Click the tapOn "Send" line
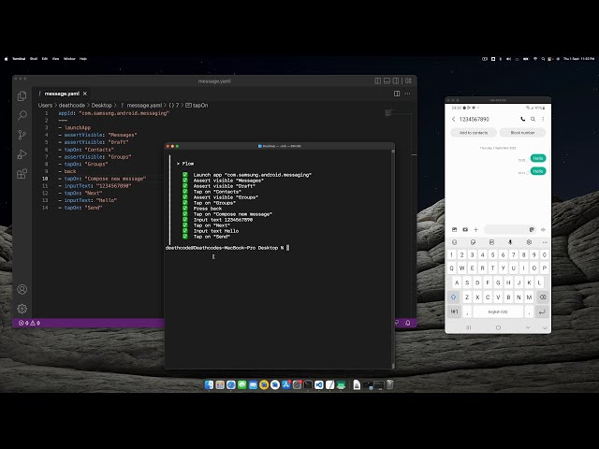599x449 pixels. tap(80, 208)
